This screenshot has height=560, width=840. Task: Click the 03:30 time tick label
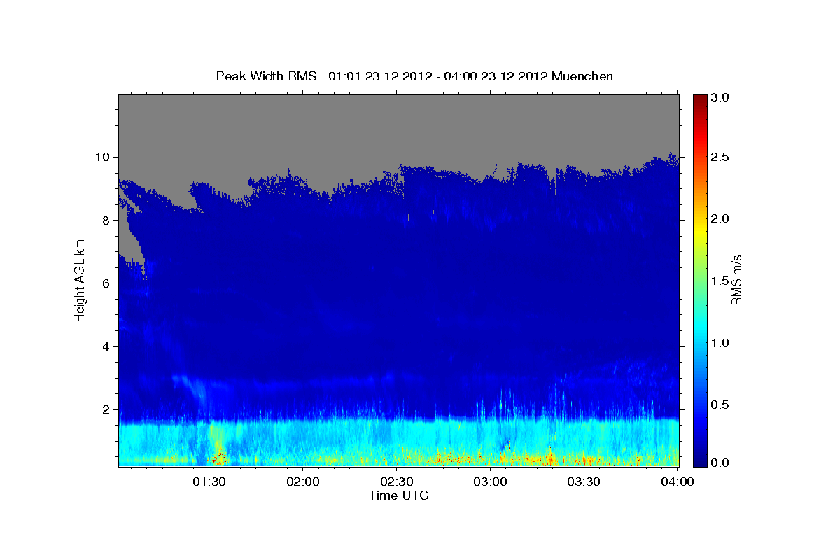[584, 482]
